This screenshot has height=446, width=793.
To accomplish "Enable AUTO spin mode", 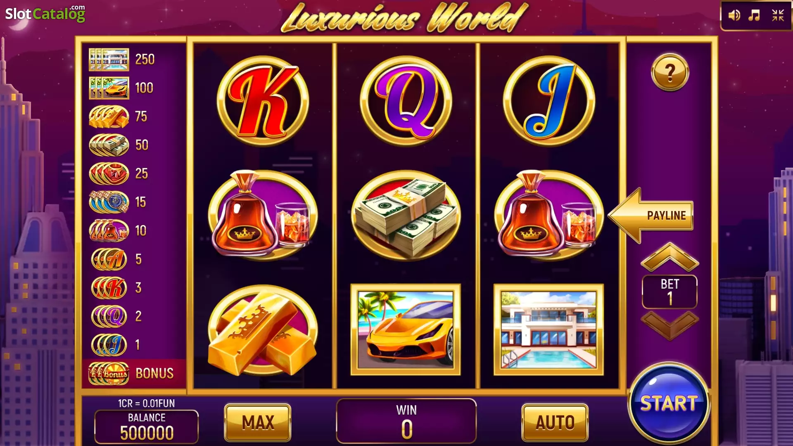I will tap(555, 422).
